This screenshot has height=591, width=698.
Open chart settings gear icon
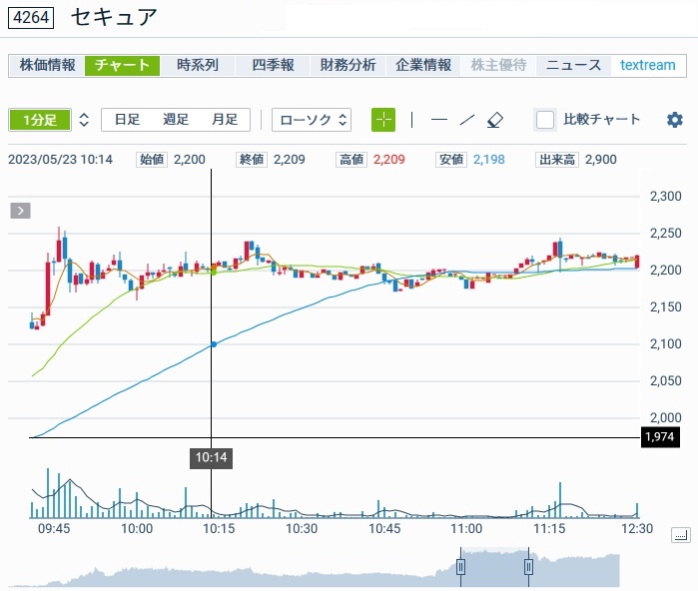(x=675, y=120)
